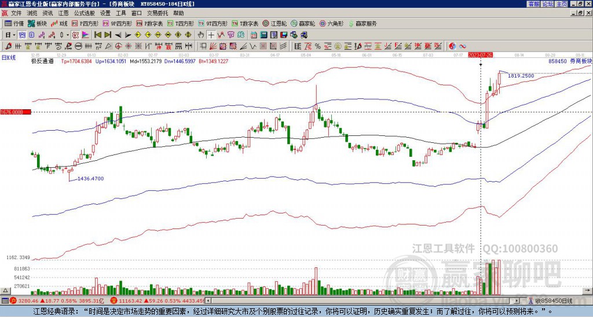Select the red pen drawing tool
Image resolution: width=593 pixels, height=317 pixels.
[x=7, y=46]
